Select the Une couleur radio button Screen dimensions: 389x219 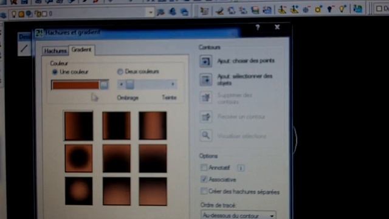click(x=55, y=72)
